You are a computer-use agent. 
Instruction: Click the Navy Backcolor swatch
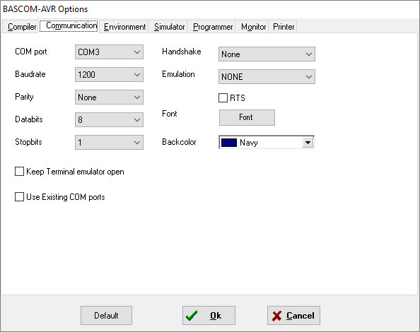[229, 143]
